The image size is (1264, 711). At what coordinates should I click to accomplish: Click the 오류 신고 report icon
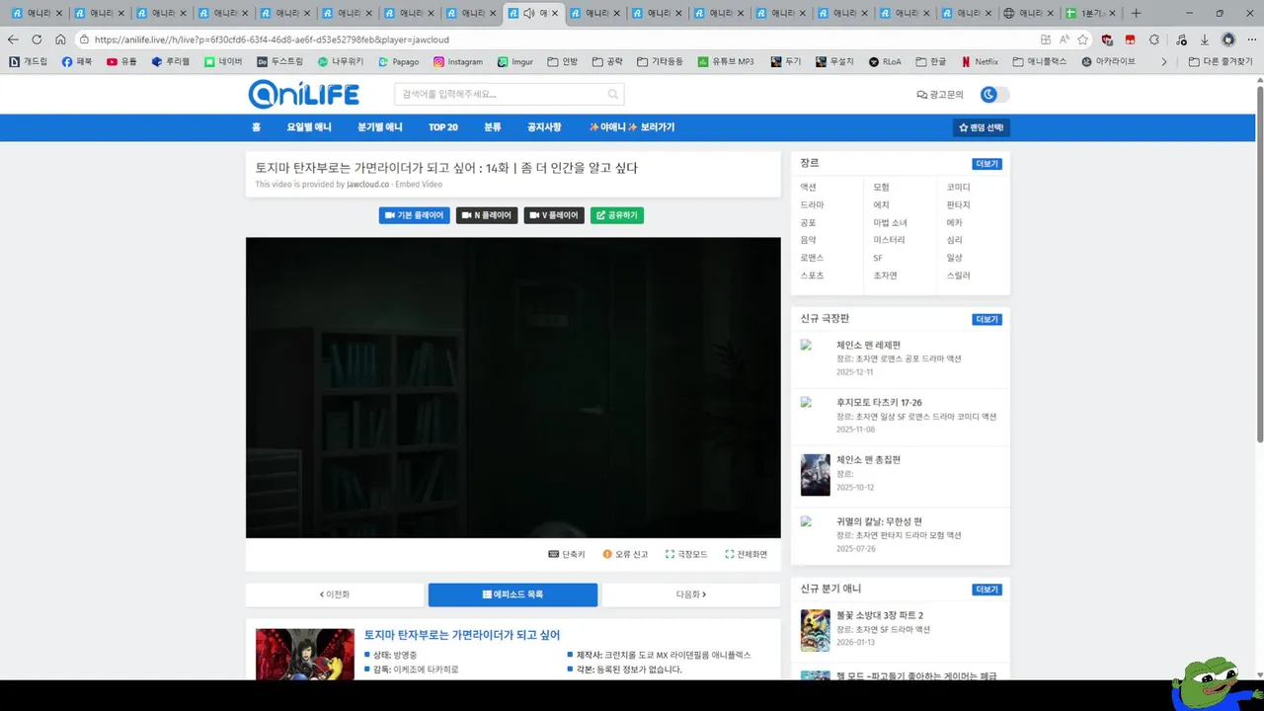pyautogui.click(x=607, y=554)
